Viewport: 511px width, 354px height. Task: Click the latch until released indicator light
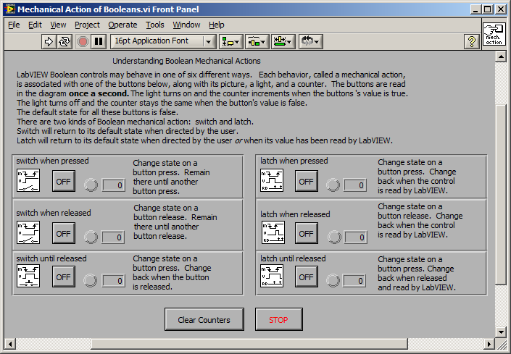coord(333,280)
